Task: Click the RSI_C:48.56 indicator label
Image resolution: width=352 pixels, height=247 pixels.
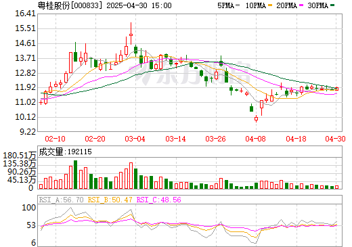Action: [x=159, y=200]
